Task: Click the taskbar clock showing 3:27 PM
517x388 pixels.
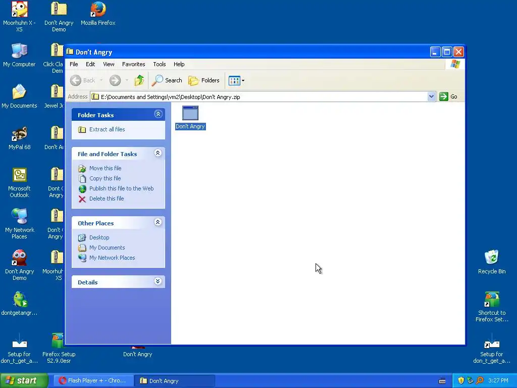Action: (x=498, y=381)
